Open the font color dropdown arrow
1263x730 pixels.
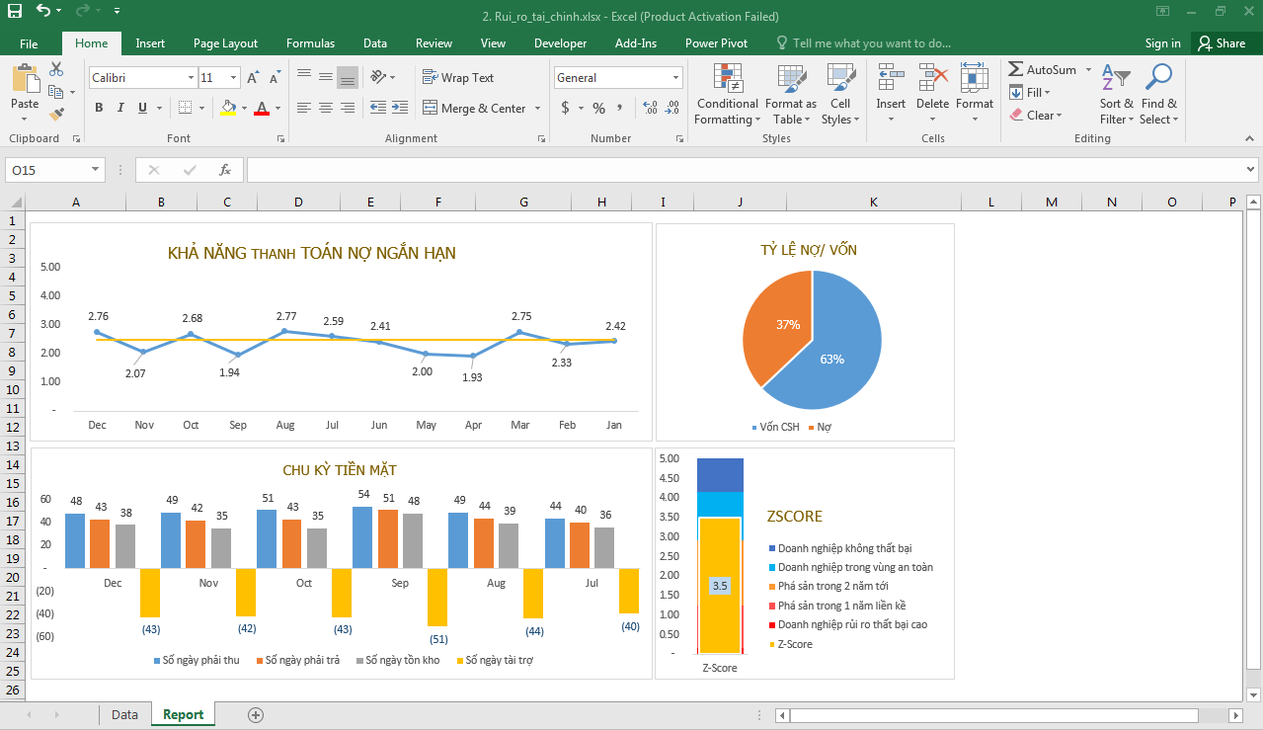277,108
